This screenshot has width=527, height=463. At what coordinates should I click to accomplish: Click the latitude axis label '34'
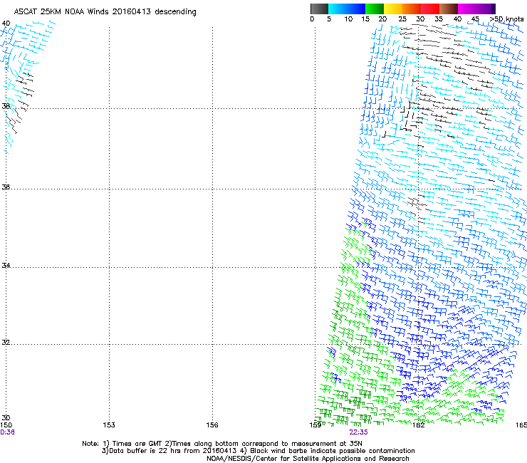(x=6, y=265)
